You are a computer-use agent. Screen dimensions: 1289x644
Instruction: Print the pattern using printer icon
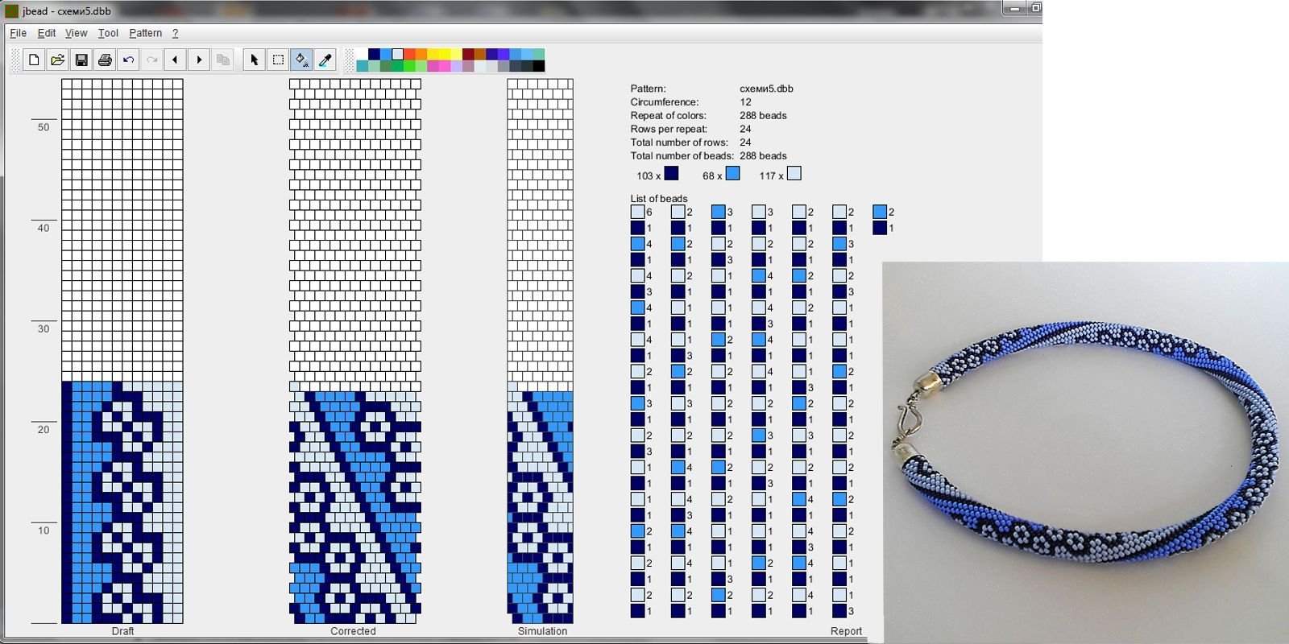pyautogui.click(x=105, y=60)
